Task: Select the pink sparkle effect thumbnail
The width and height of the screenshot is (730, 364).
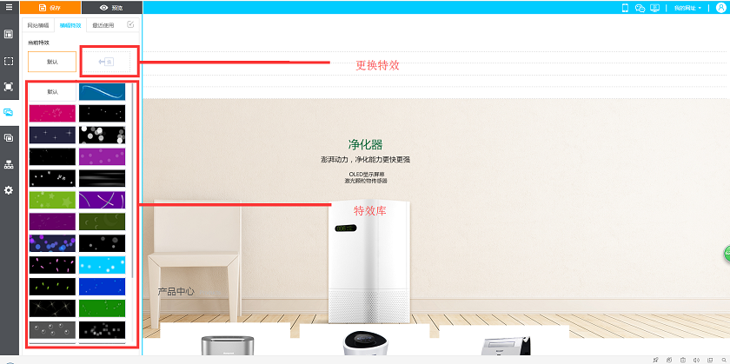Action: pyautogui.click(x=52, y=114)
